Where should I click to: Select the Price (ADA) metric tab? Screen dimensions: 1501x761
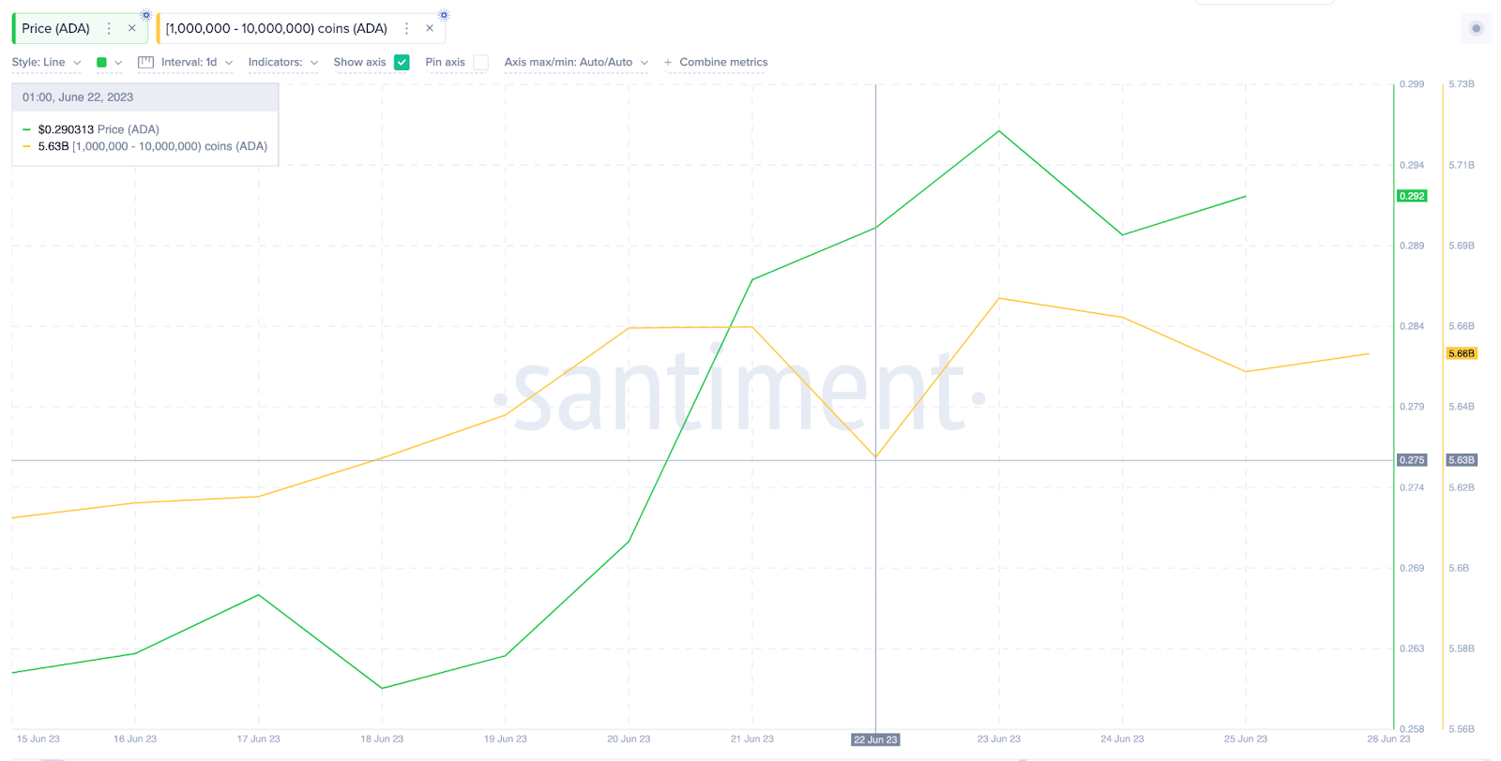point(56,29)
